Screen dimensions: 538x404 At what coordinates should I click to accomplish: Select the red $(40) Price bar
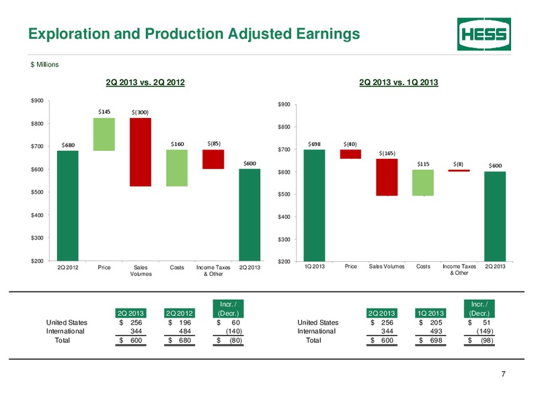350,154
